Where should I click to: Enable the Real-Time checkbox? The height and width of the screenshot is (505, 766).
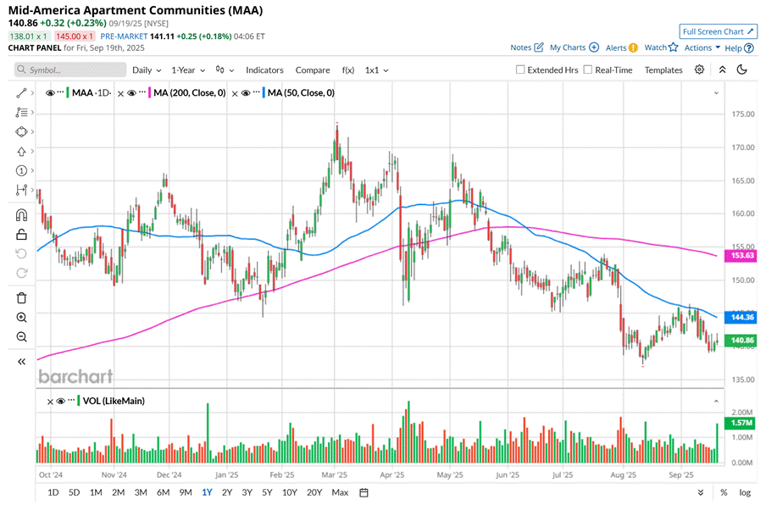(x=588, y=69)
